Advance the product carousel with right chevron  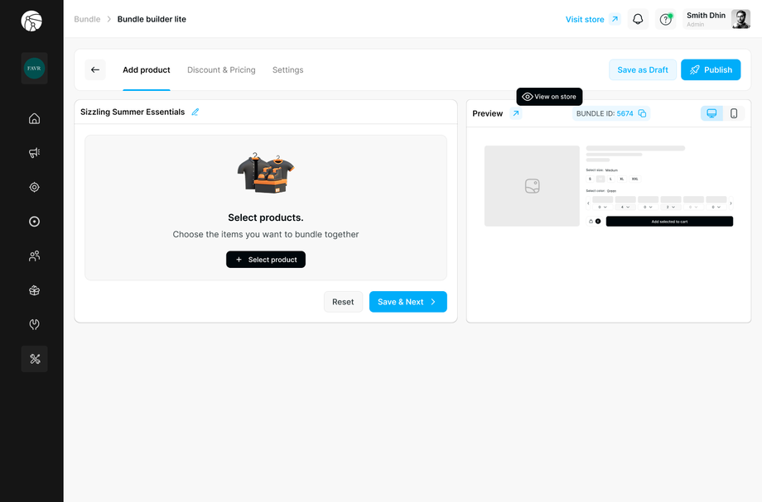[731, 202]
